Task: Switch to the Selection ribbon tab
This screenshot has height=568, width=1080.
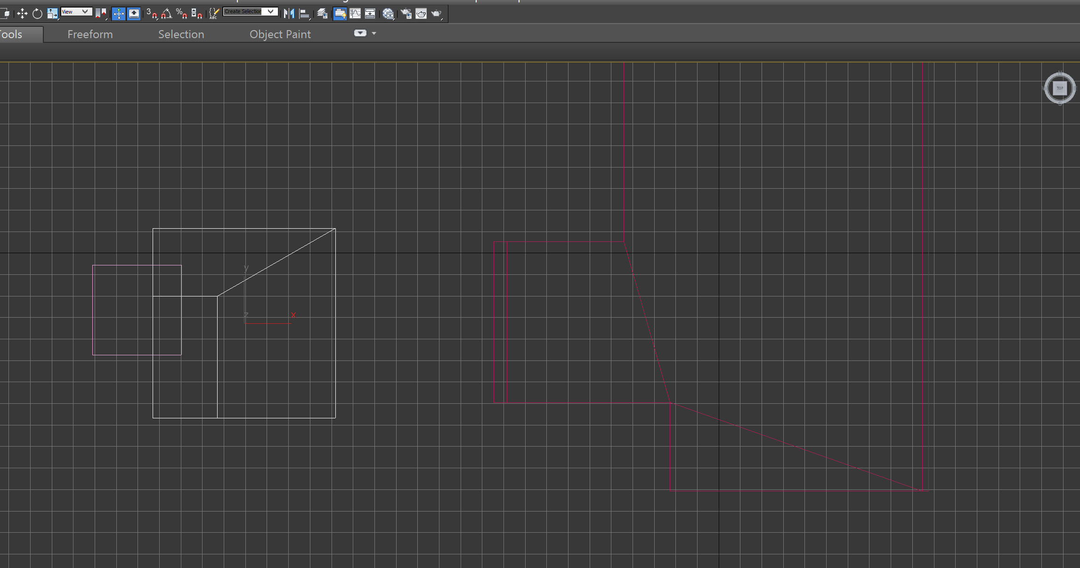Action: coord(181,34)
